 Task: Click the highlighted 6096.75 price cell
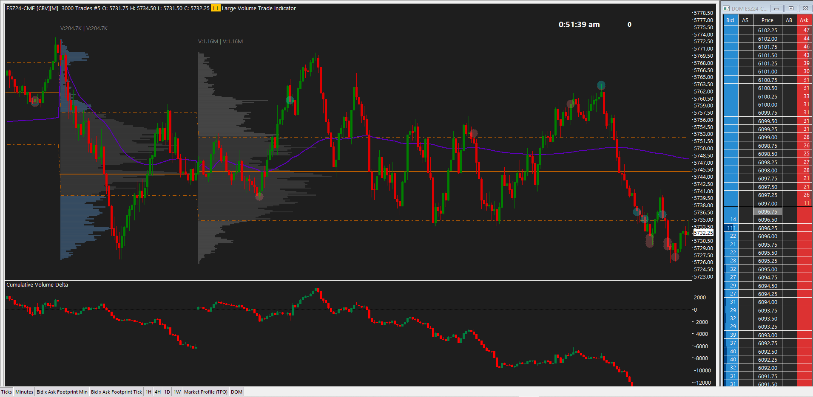(x=767, y=211)
